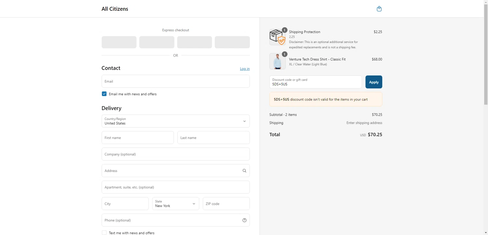
Task: Click the All Citizens store name
Action: coord(115,9)
